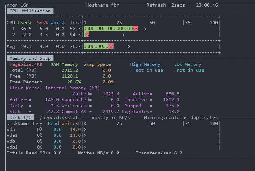The width and height of the screenshot is (255, 171).
Task: Click the RAM-Memory column heading
Action: (64, 64)
